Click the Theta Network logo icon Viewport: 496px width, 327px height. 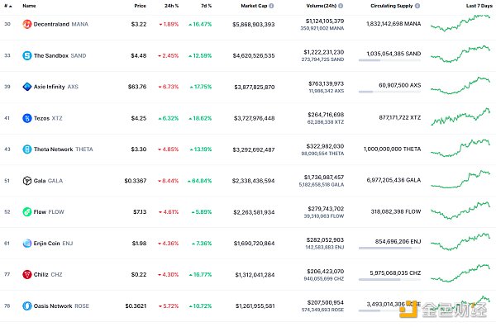point(27,149)
